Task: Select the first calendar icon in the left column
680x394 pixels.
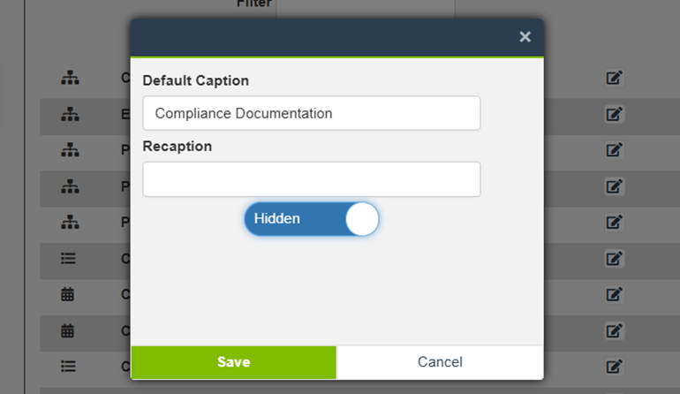Action: coord(69,295)
